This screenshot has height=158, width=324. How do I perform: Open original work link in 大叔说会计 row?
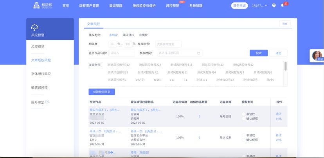coord(146,131)
